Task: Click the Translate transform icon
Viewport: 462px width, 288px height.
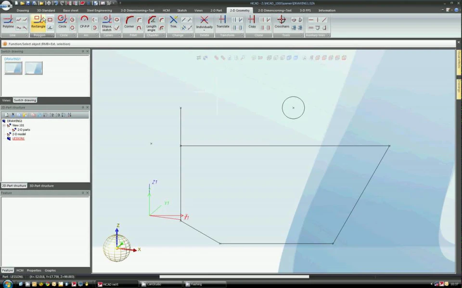Action: tap(222, 22)
